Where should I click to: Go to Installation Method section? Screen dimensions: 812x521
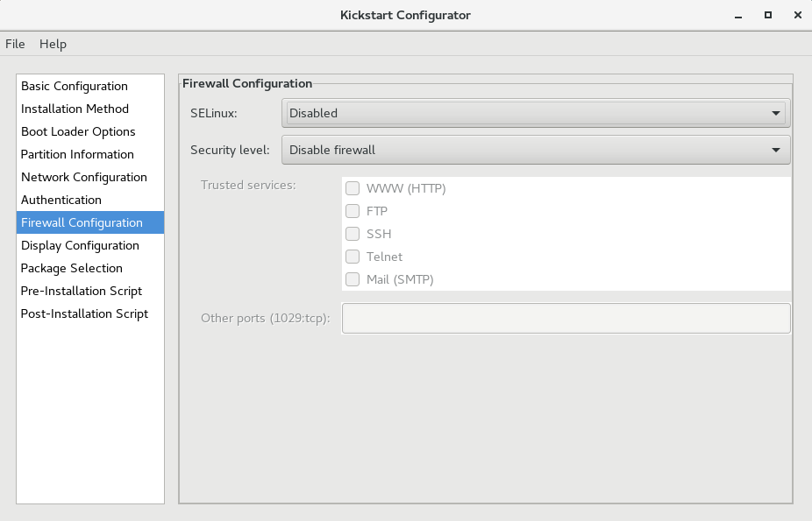(75, 109)
